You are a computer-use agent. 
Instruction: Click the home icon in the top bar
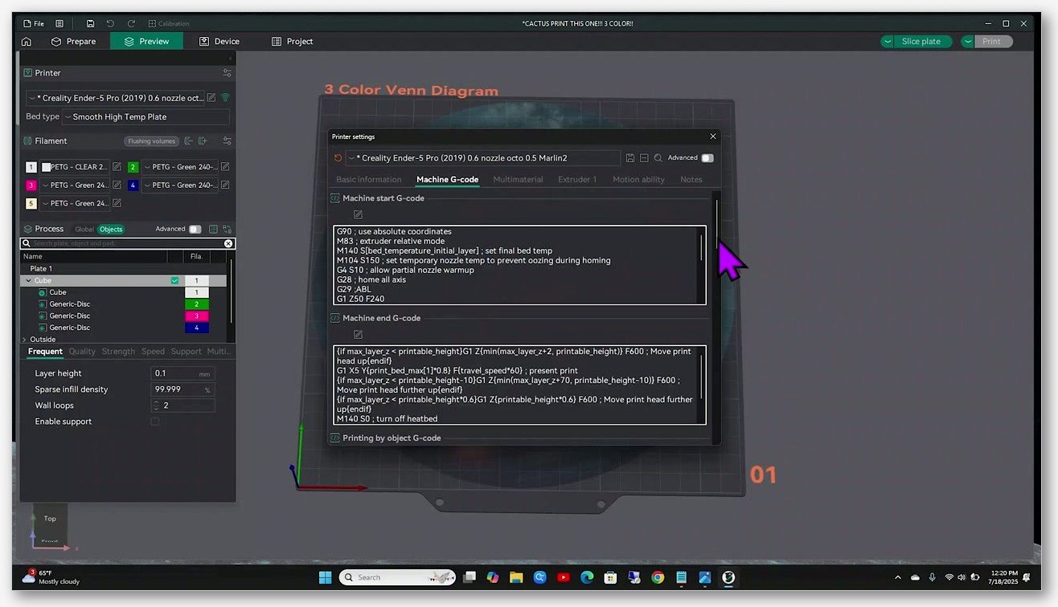tap(27, 42)
